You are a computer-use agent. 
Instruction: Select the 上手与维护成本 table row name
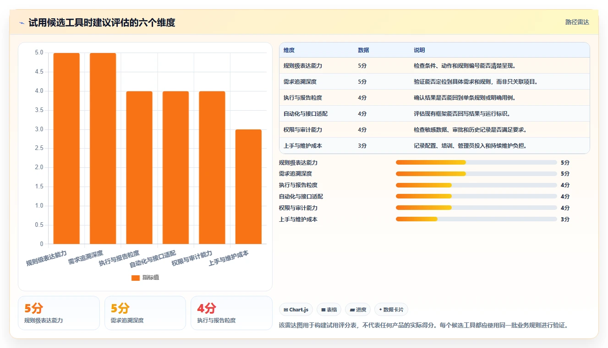(303, 146)
